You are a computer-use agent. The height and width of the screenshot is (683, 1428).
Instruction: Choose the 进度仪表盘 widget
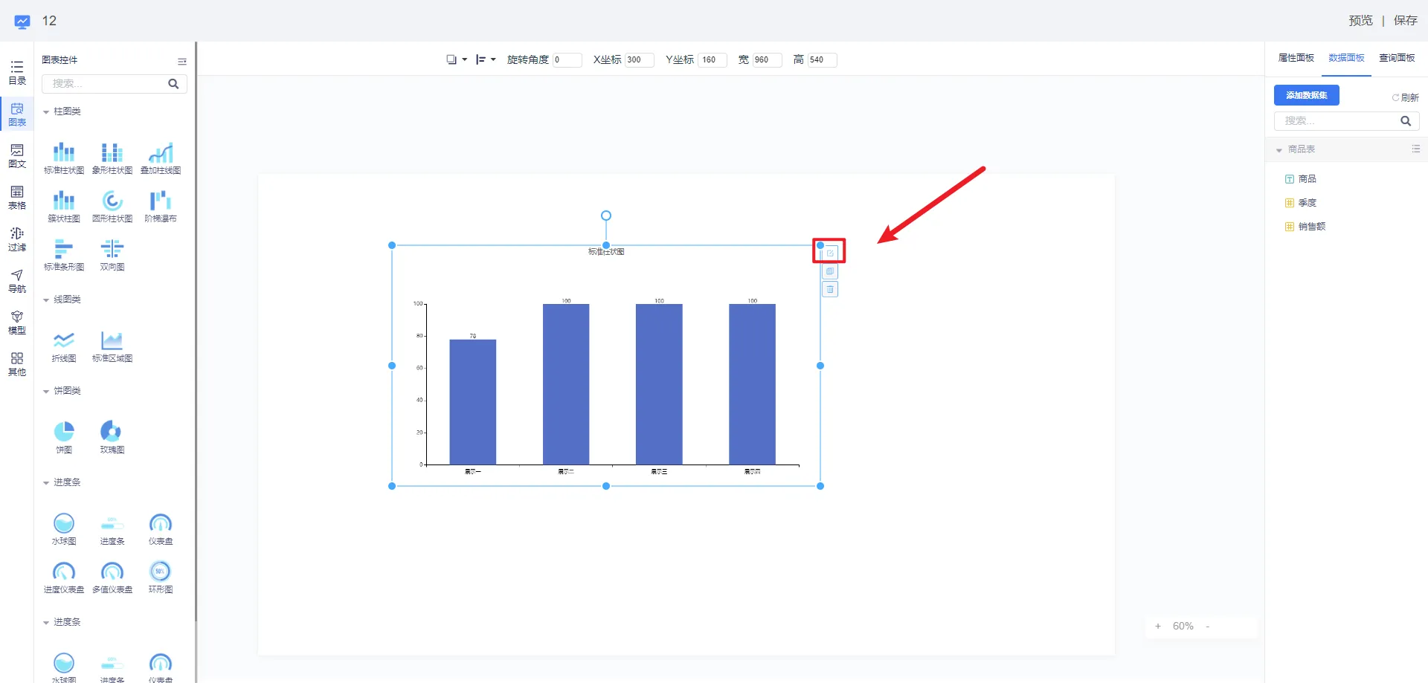[x=64, y=577]
